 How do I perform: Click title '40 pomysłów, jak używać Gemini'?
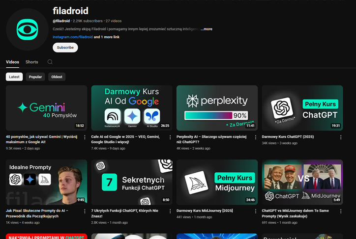pyautogui.click(x=41, y=139)
